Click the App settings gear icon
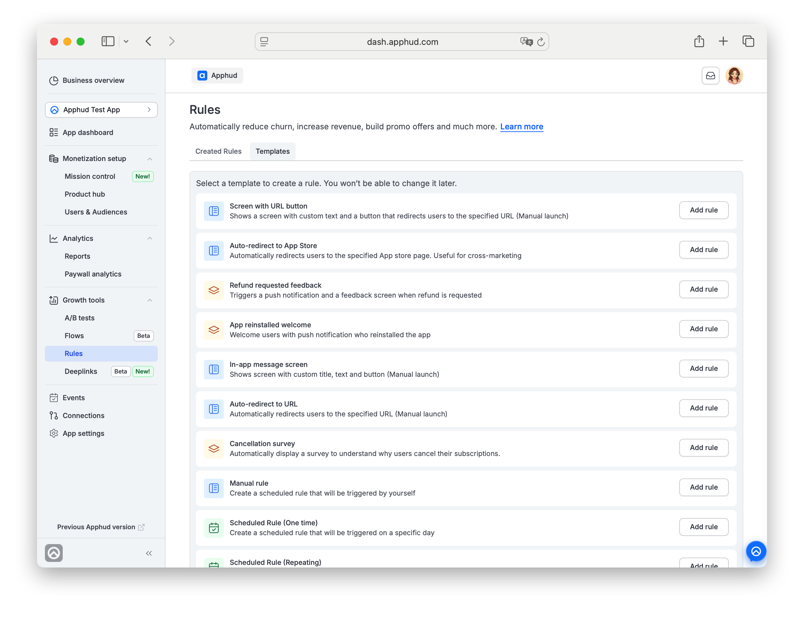Viewport: 804px width, 617px height. pos(53,433)
